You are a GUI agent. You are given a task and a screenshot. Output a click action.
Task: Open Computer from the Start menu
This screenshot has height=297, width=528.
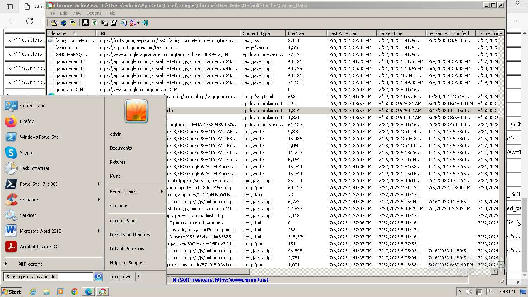click(119, 205)
